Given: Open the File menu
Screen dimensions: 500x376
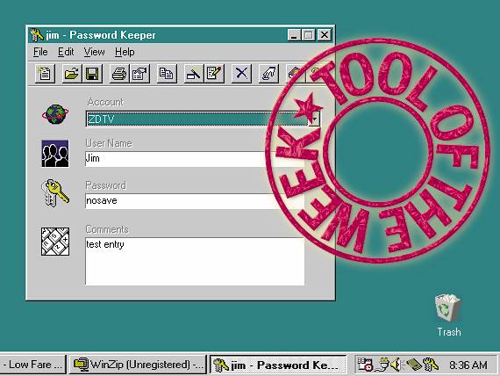Looking at the screenshot, I should pyautogui.click(x=40, y=52).
